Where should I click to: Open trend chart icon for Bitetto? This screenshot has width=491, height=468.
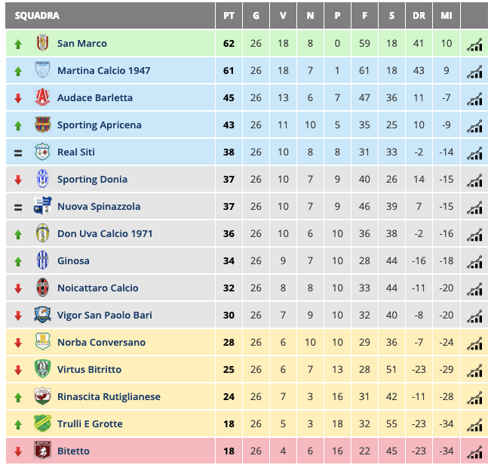(x=474, y=451)
